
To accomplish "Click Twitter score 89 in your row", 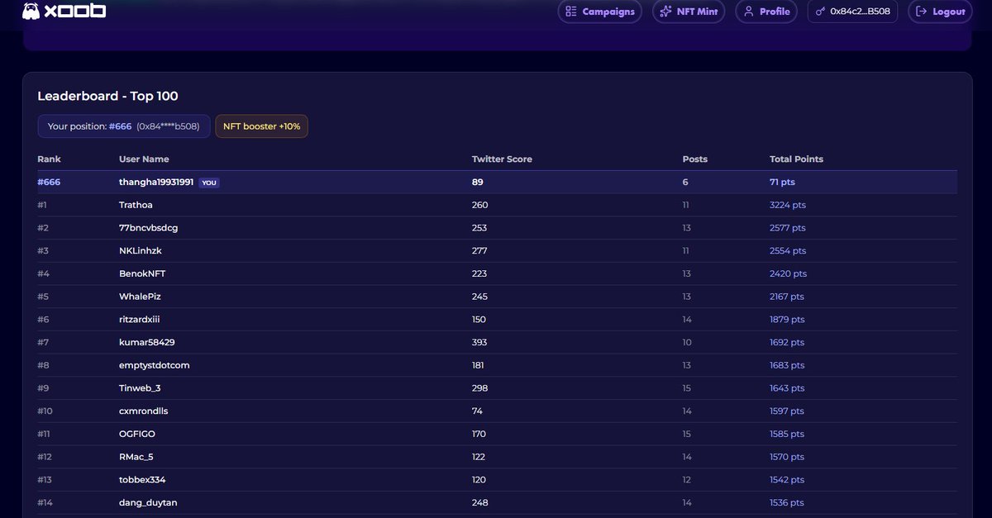I will 478,182.
